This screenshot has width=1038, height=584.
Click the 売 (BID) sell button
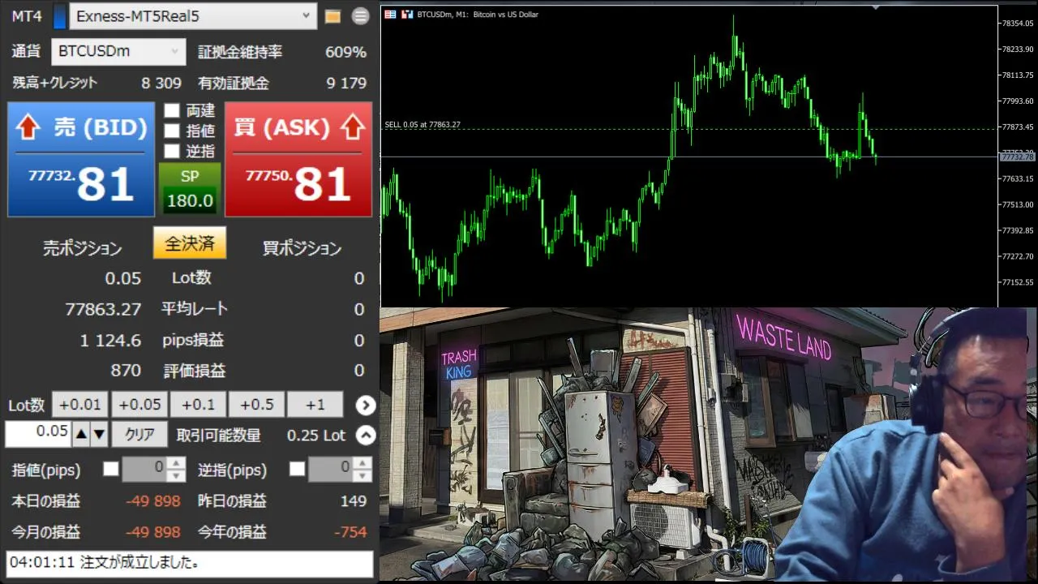point(81,159)
